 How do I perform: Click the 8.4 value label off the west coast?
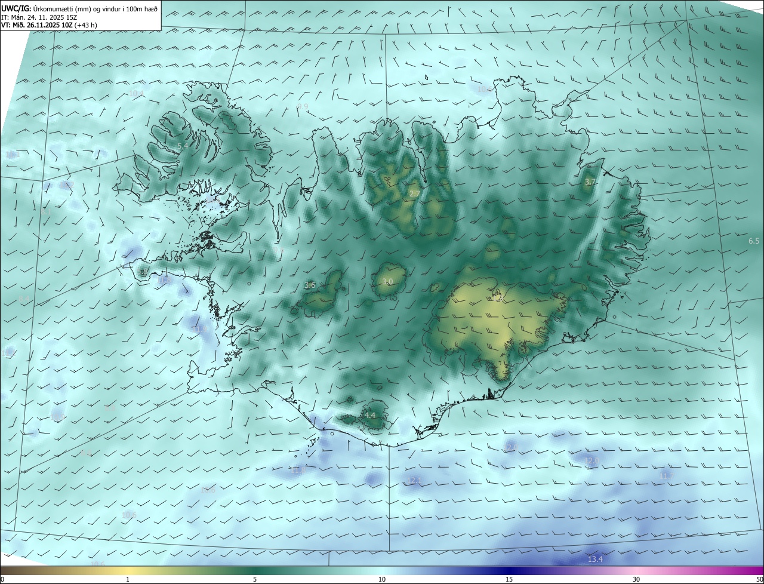24,299
